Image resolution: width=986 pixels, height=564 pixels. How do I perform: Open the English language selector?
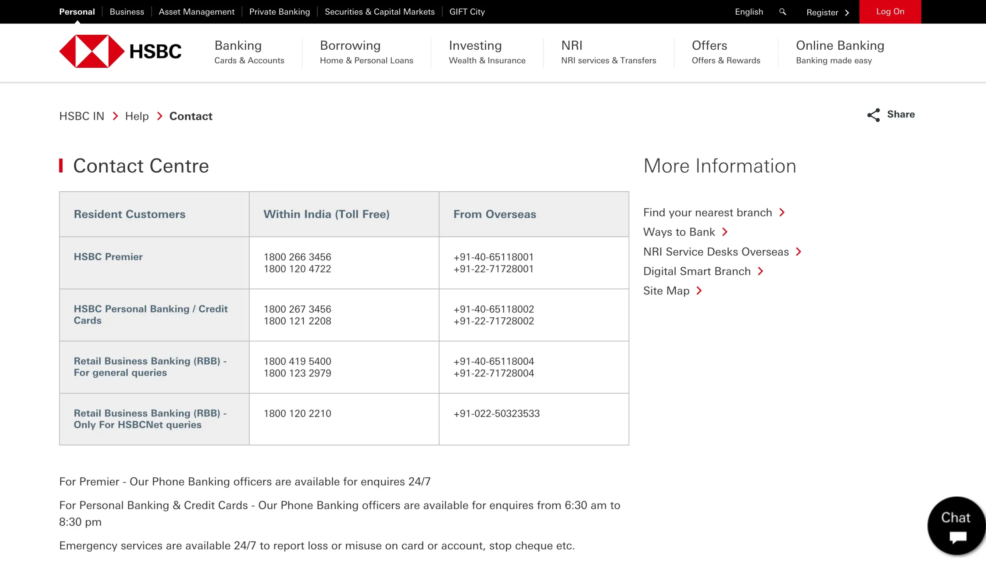click(748, 12)
